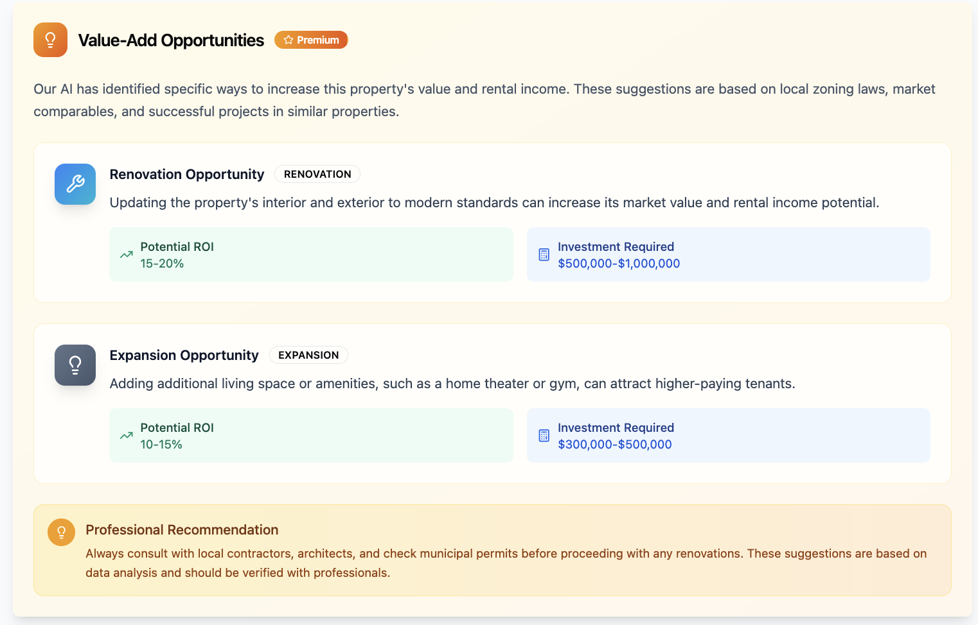
Task: Click the trending arrow icon beside 15-20% ROI
Action: (x=127, y=255)
